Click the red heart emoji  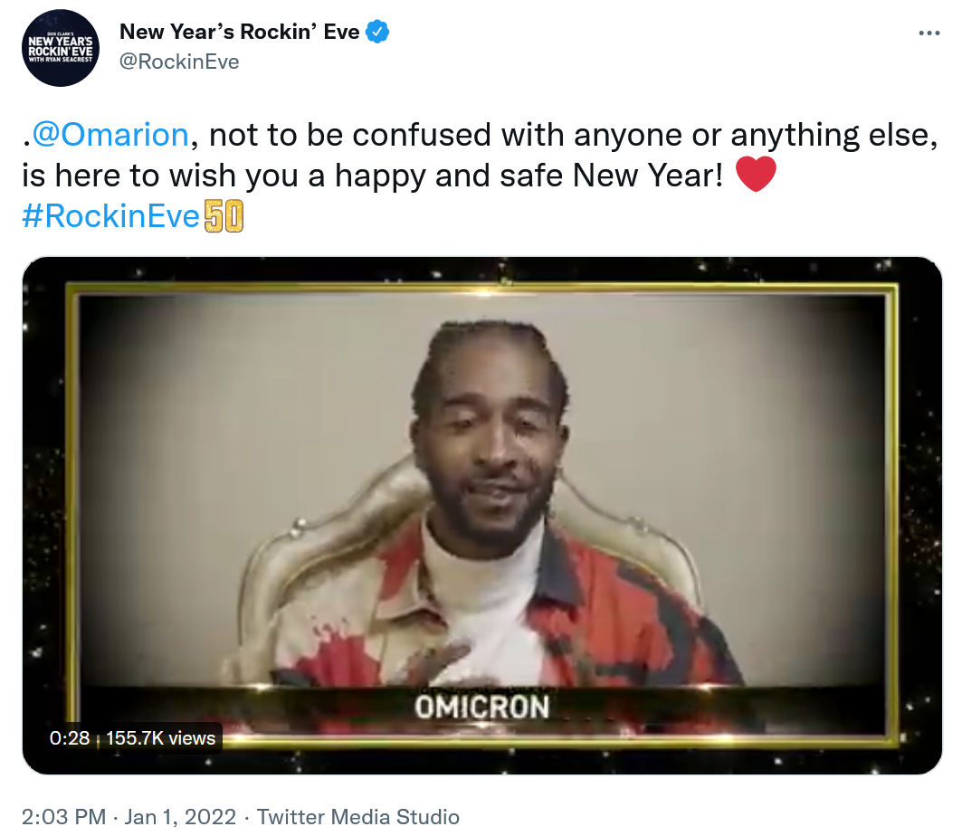pyautogui.click(x=756, y=175)
